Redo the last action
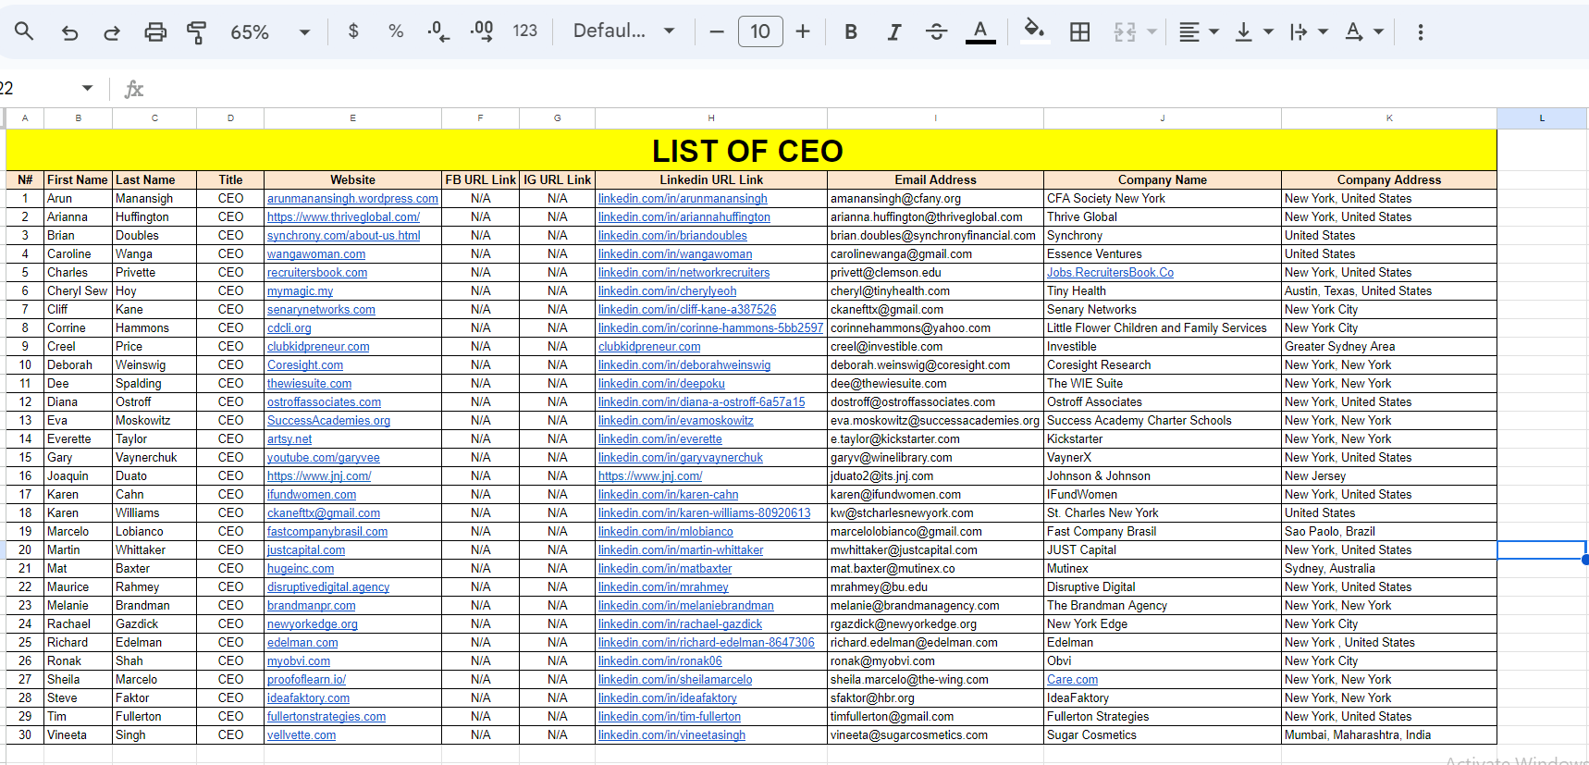The image size is (1589, 765). (112, 31)
